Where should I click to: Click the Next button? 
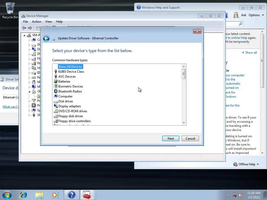click(171, 139)
